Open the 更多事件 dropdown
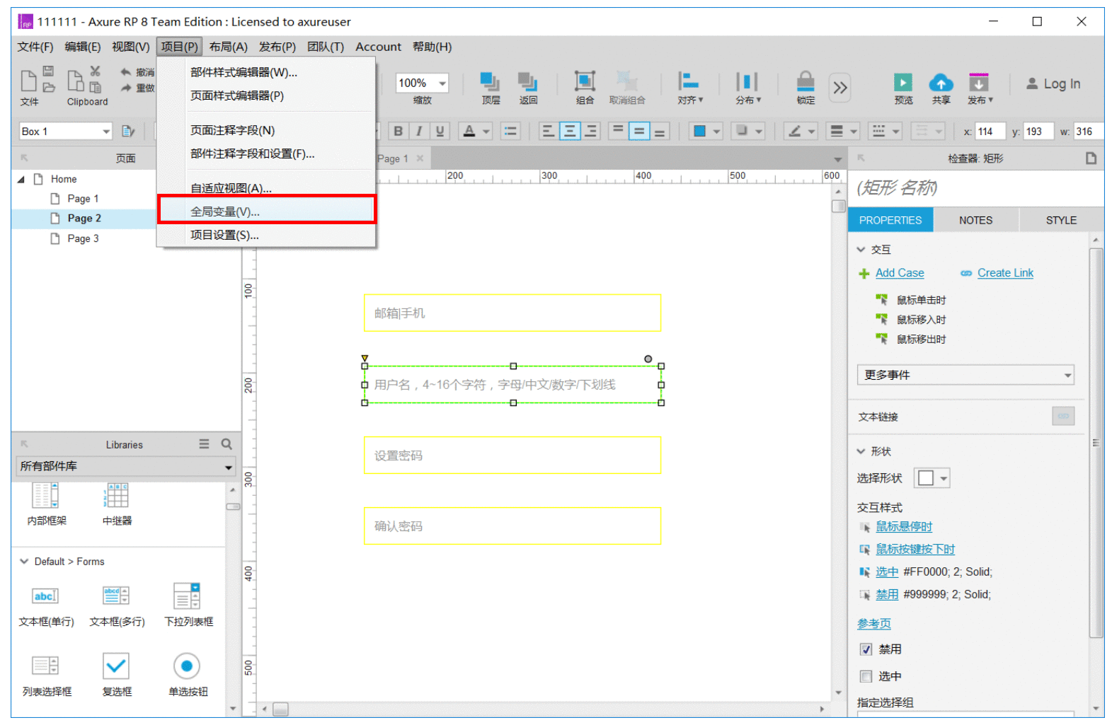This screenshot has height=725, width=1112. [x=965, y=375]
